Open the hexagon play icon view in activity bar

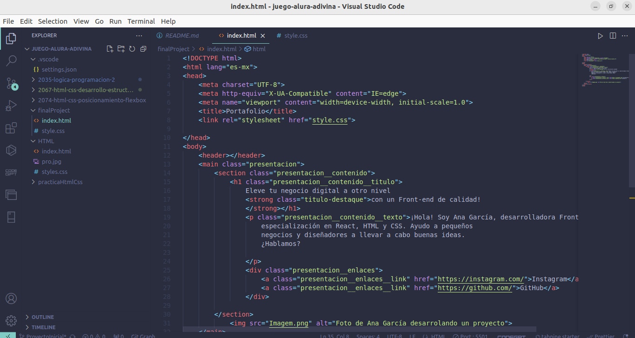(11, 150)
